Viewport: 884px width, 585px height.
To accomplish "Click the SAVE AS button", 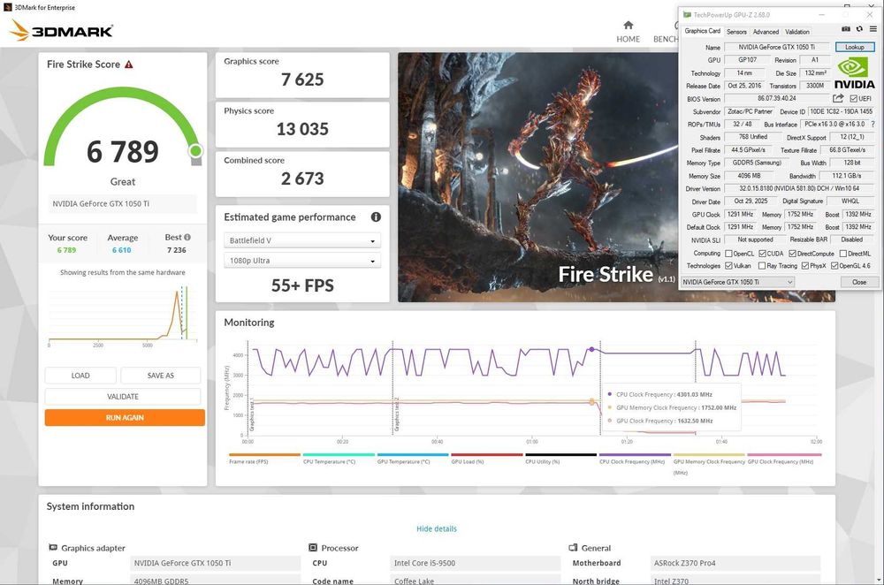I will pyautogui.click(x=161, y=376).
